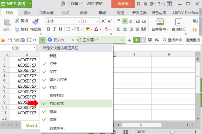Viewport: 202px width, 134px height.
Task: Zoom in with plus button
Action: [x=195, y=132]
